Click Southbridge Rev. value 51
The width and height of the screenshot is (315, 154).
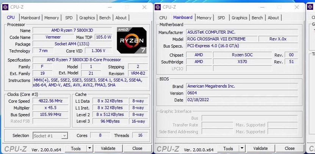[291, 62]
